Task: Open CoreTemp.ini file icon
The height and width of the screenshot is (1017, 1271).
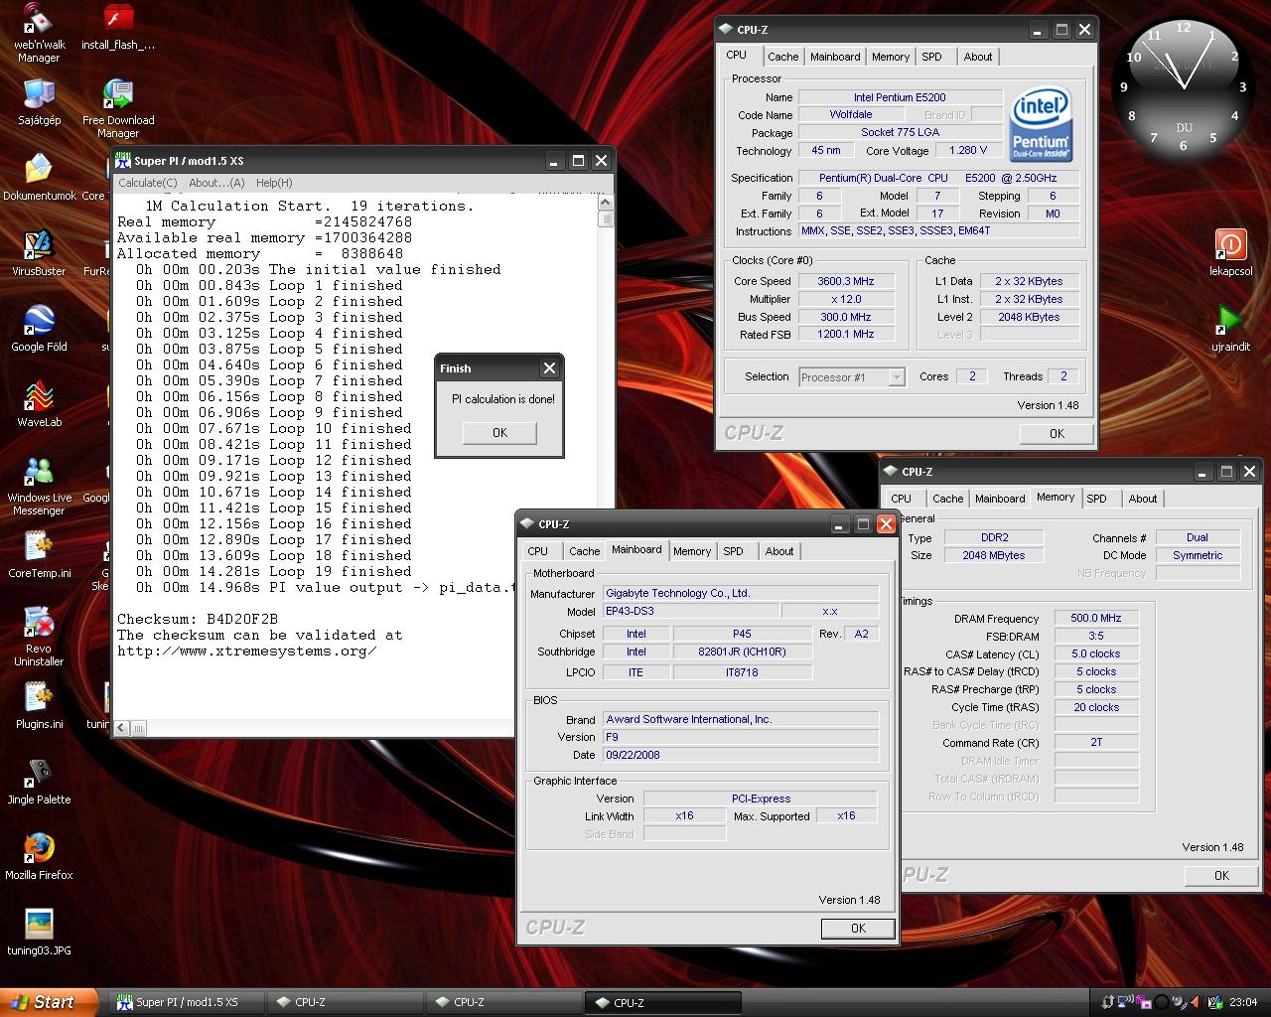Action: click(x=39, y=555)
